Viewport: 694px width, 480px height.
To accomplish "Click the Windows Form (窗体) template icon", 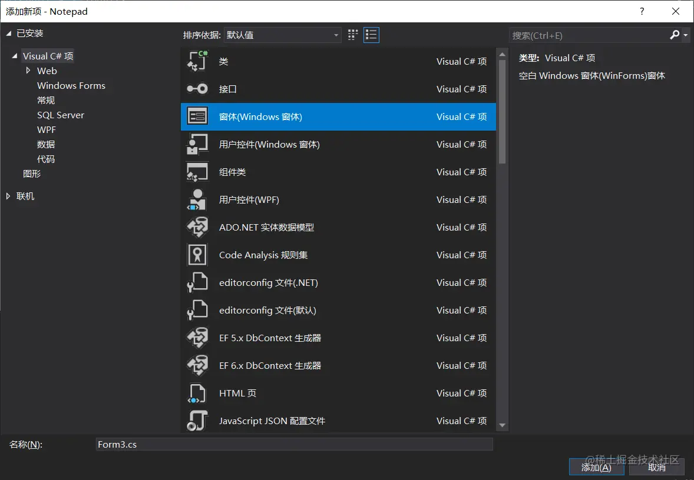I will (197, 116).
